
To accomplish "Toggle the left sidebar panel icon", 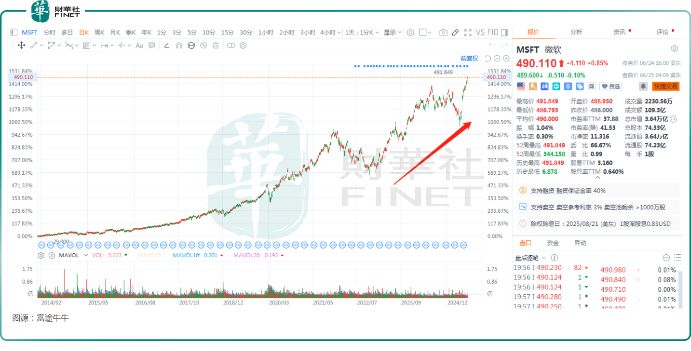I will (14, 32).
